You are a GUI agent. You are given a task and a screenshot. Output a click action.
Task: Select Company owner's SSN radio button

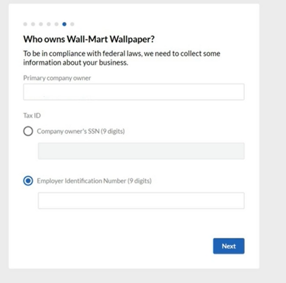(28, 132)
